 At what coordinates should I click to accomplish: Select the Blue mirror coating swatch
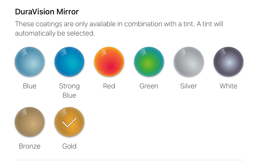[30, 62]
